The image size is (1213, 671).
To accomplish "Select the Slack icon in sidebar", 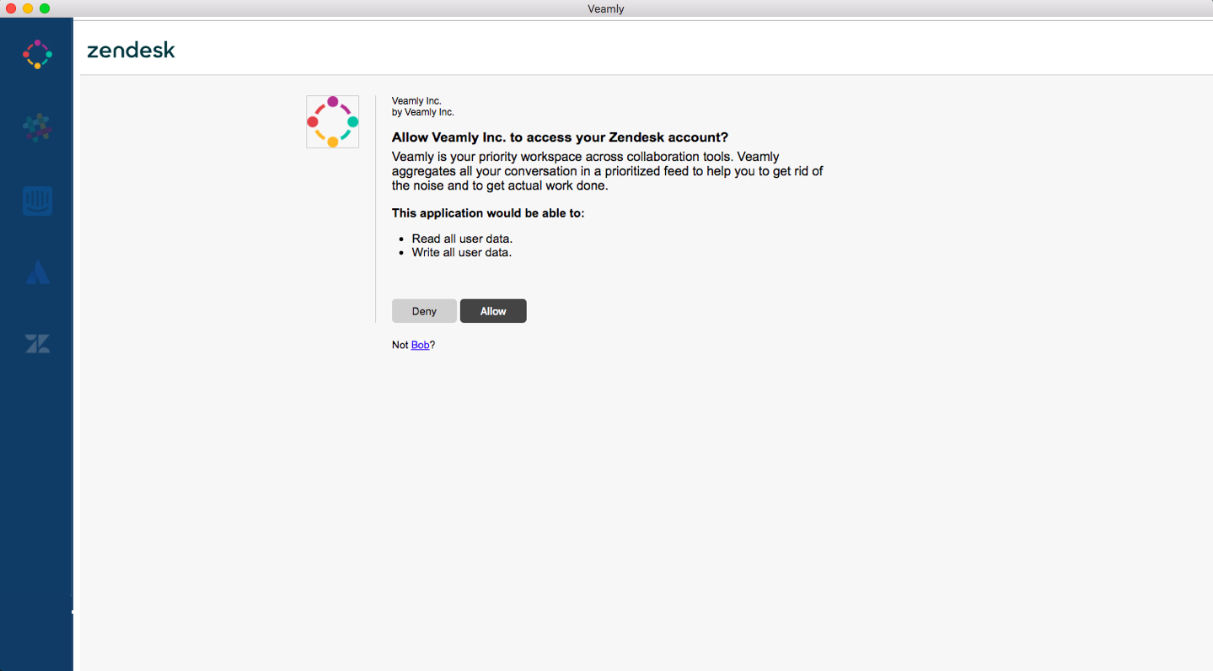I will 37,128.
